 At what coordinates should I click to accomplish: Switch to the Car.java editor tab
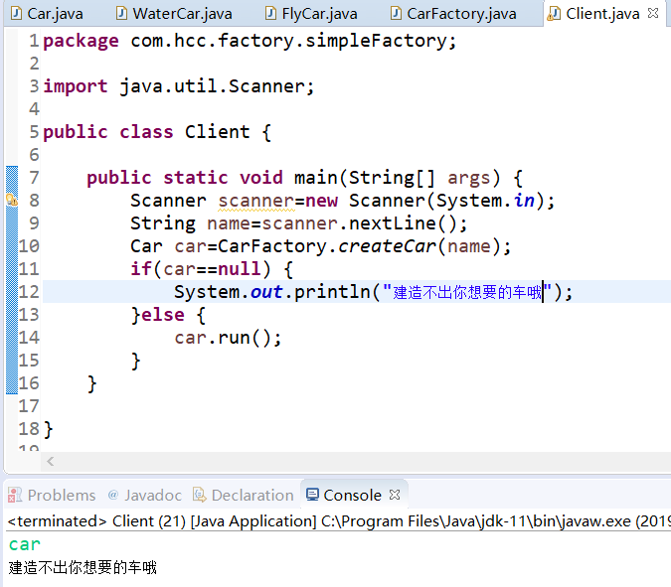click(x=47, y=14)
